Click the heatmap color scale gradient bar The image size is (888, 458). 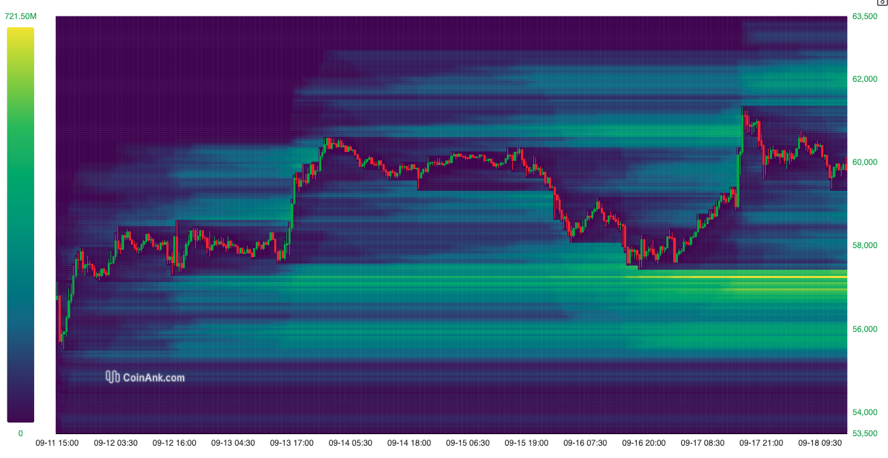tap(20, 225)
